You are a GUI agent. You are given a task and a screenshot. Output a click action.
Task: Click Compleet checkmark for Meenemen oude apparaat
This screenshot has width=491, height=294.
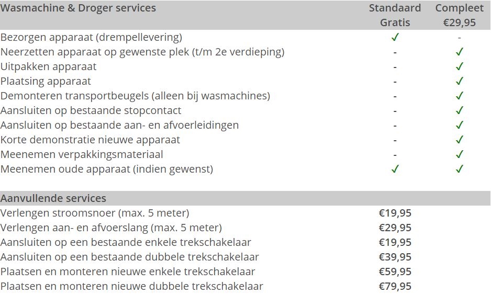(460, 169)
